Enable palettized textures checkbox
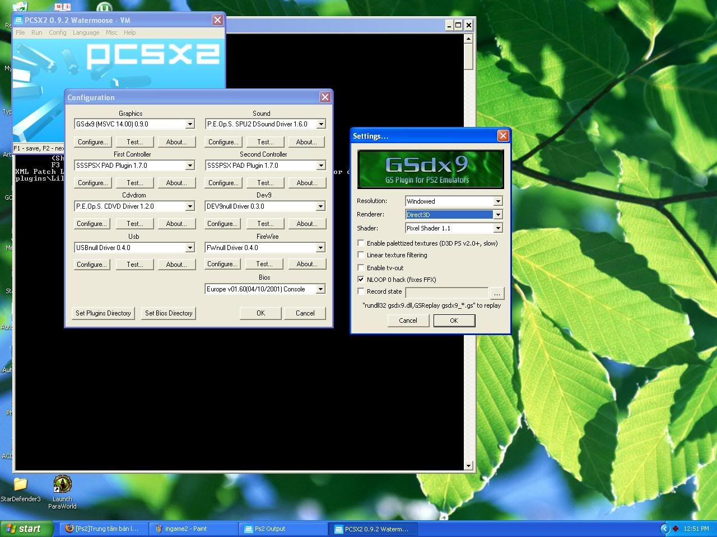 click(361, 243)
